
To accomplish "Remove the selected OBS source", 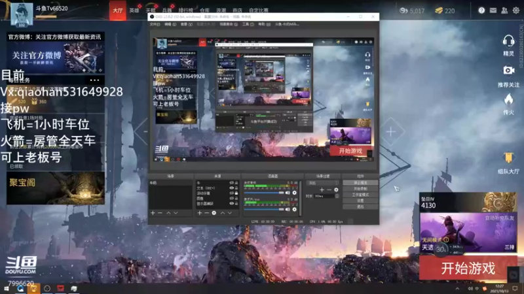I will click(x=206, y=213).
